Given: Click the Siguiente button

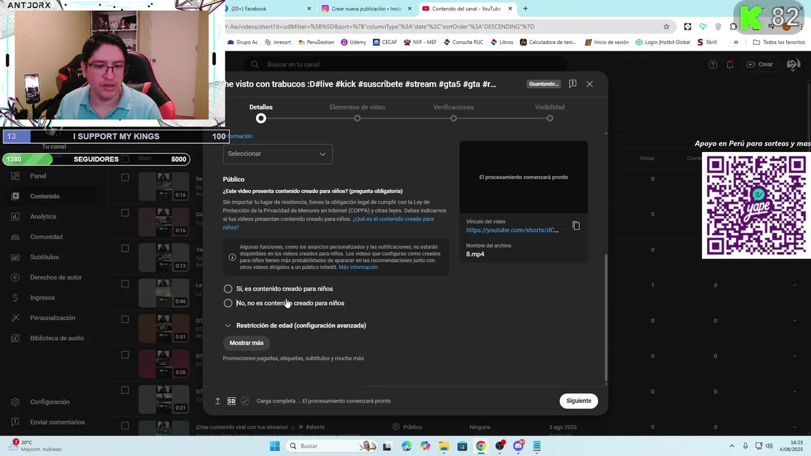Looking at the screenshot, I should coord(578,401).
